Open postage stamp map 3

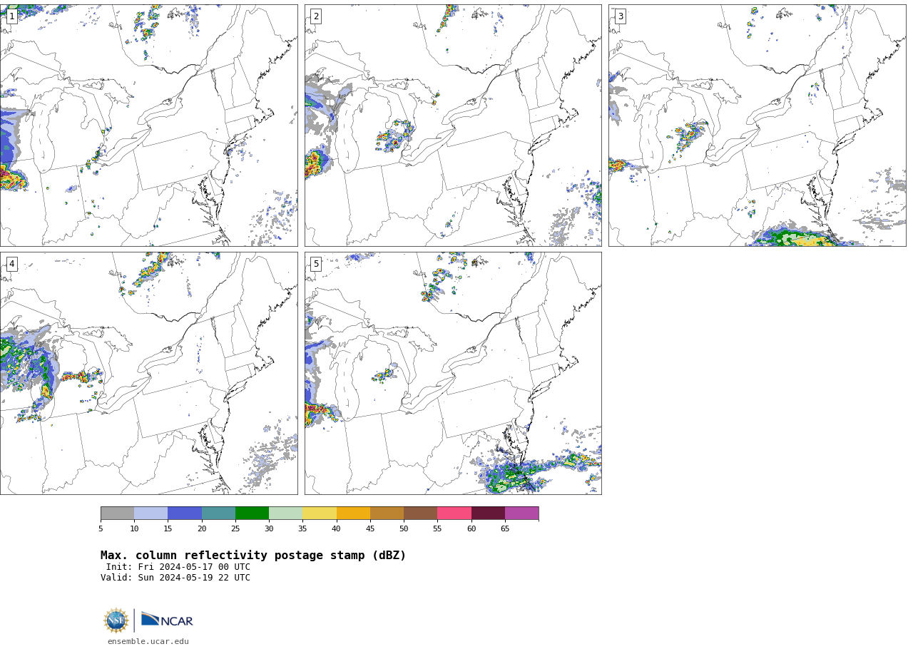757,126
